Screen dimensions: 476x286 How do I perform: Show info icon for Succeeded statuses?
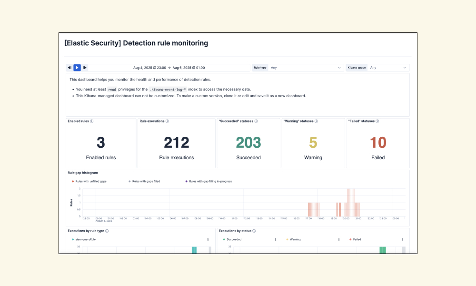[256, 121]
